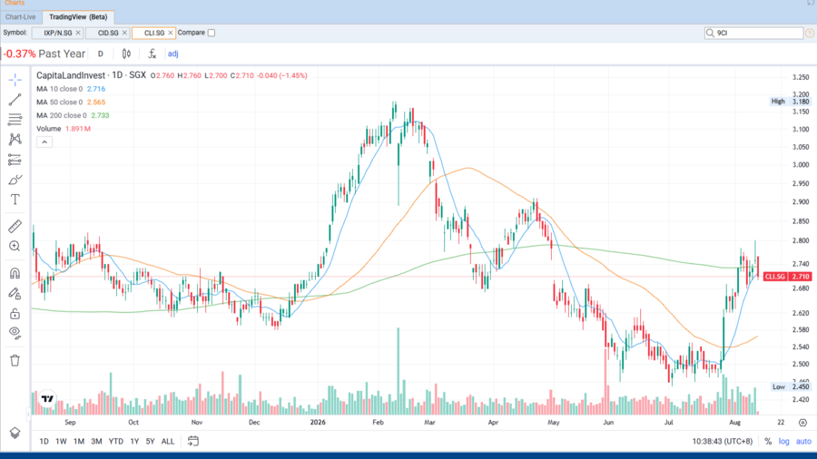The width and height of the screenshot is (817, 459).
Task: Set range to 5Y
Action: (150, 441)
